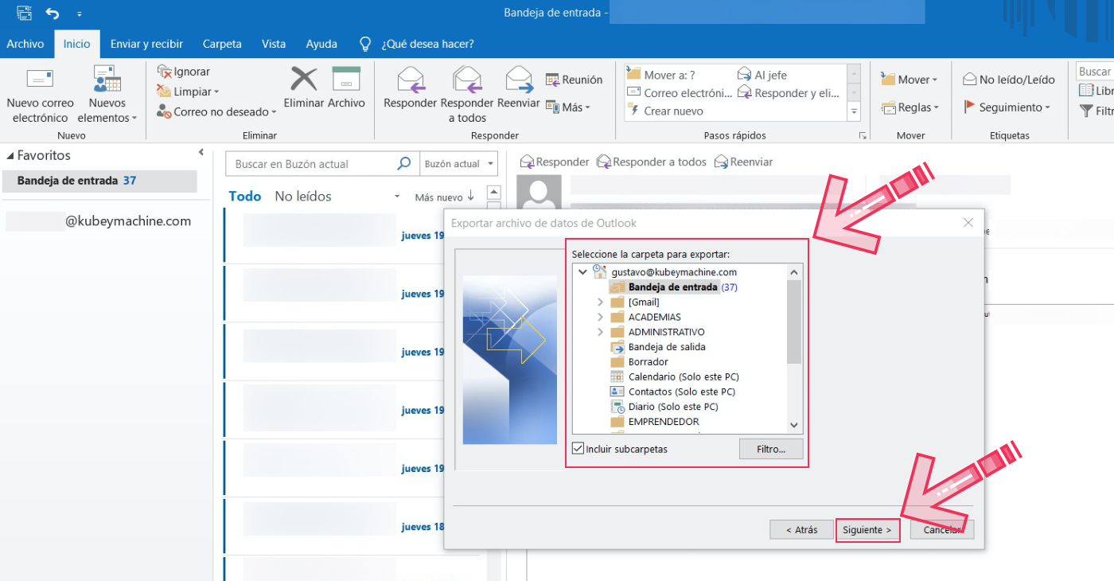
Task: Collapse the Favoritos section
Action: (10, 156)
